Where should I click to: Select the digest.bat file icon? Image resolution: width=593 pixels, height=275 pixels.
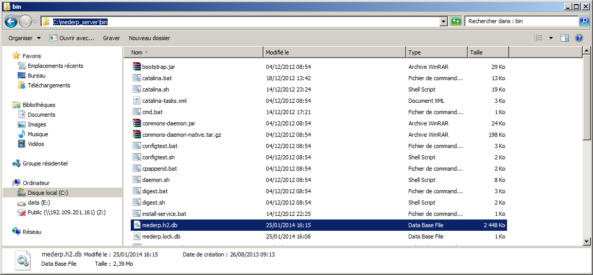click(136, 191)
